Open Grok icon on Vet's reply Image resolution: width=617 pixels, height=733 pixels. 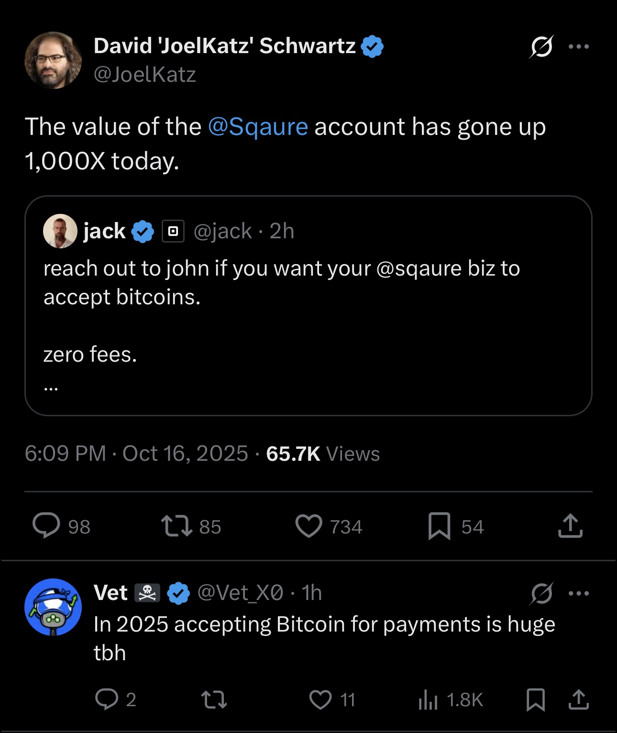point(541,594)
